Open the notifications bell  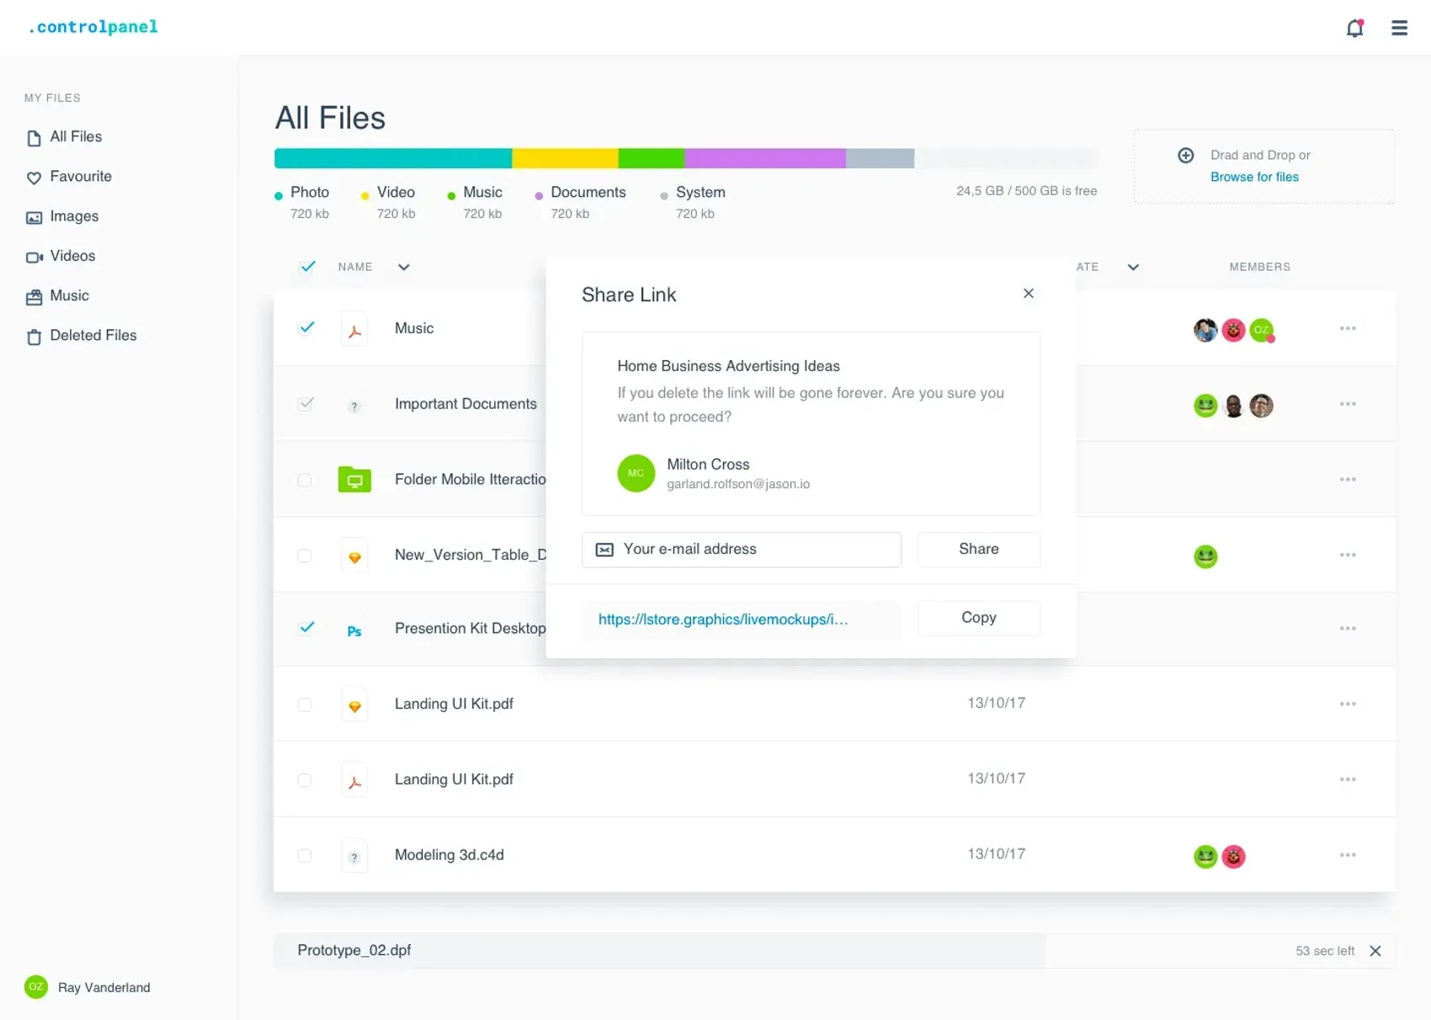1354,28
